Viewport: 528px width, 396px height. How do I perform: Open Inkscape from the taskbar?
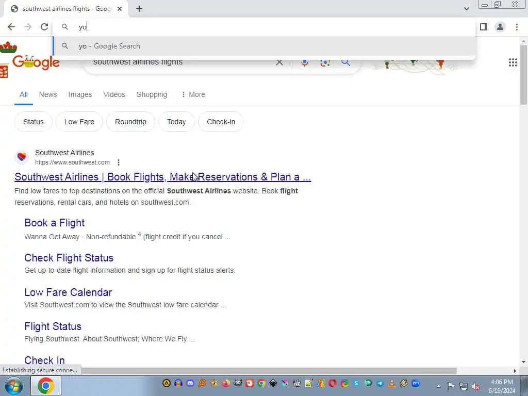click(x=273, y=383)
